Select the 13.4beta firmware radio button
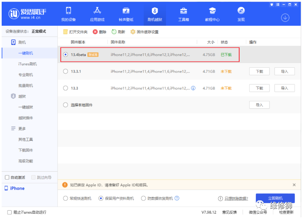The image size is (302, 219). coord(65,54)
